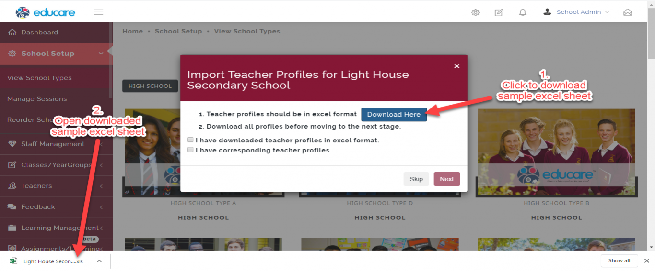Check 'I have corresponding teacher profiles' box
The image size is (655, 271).
(x=190, y=150)
